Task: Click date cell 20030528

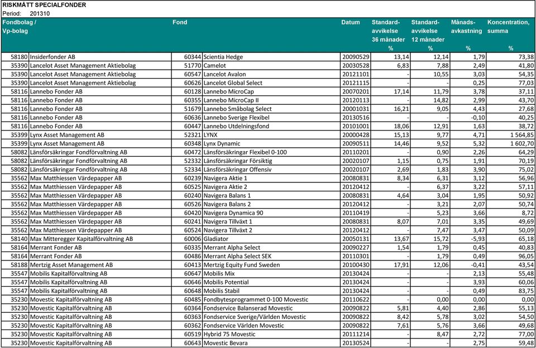Action: click(x=356, y=66)
